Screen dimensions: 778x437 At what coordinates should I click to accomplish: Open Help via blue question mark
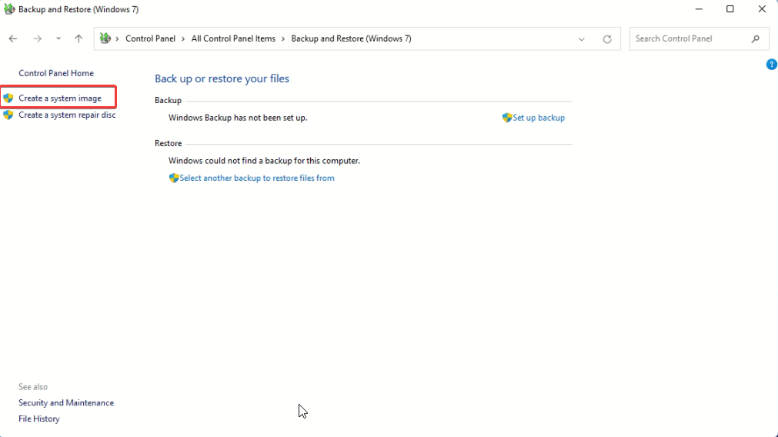772,65
